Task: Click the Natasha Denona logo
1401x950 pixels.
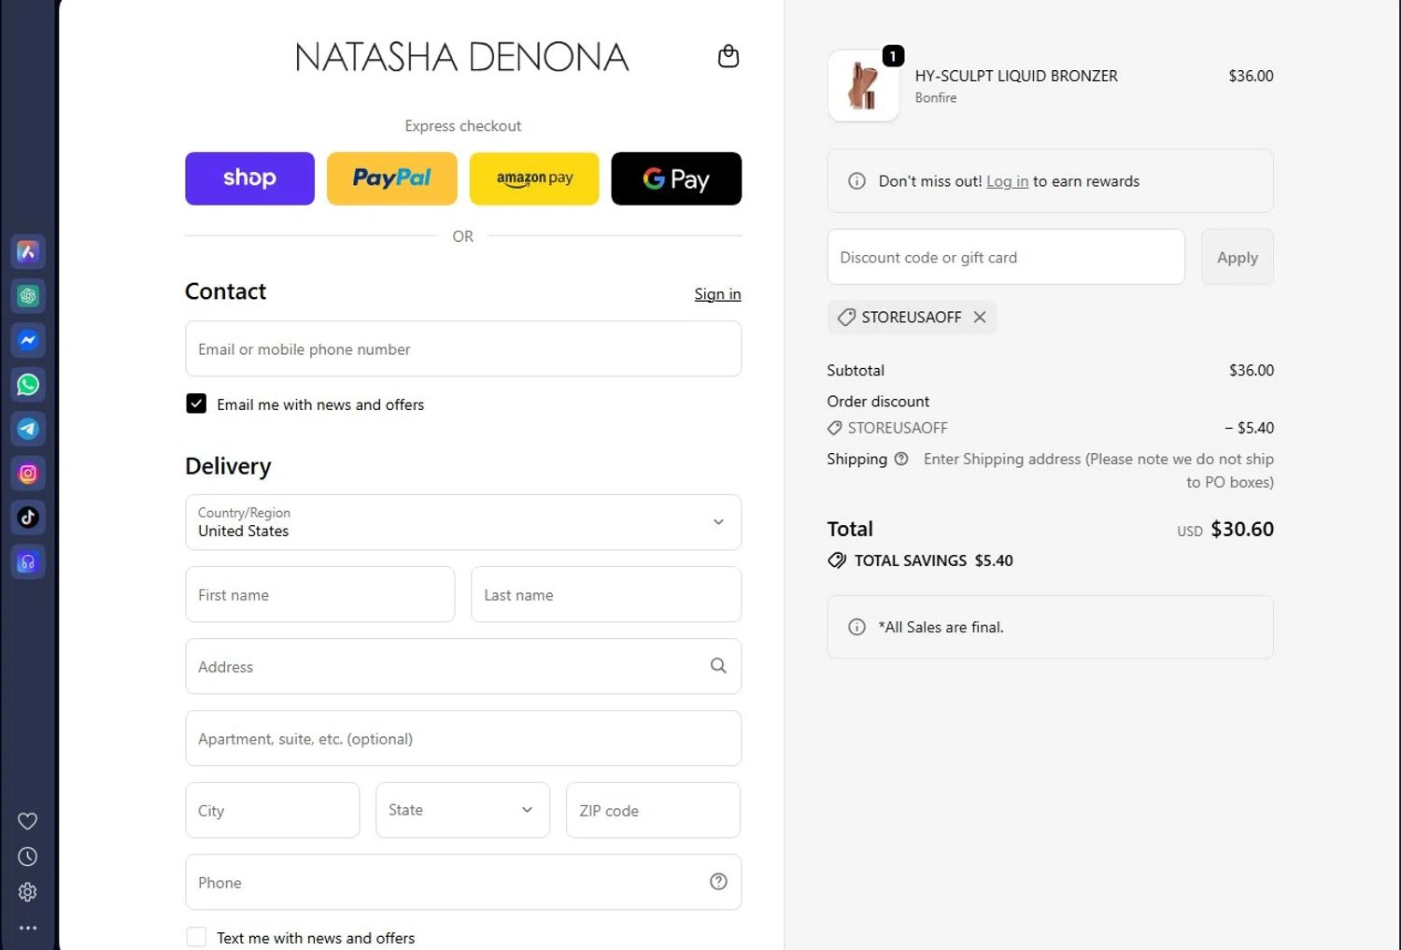Action: [462, 57]
